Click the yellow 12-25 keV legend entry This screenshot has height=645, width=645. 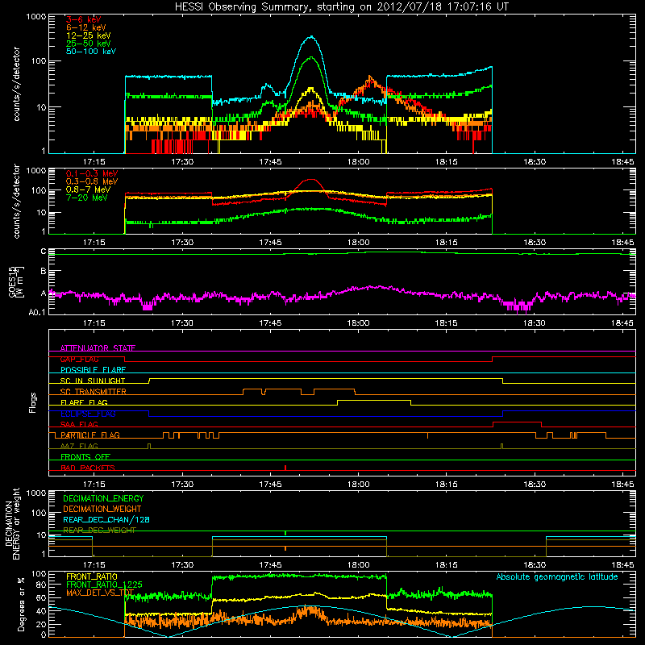89,35
